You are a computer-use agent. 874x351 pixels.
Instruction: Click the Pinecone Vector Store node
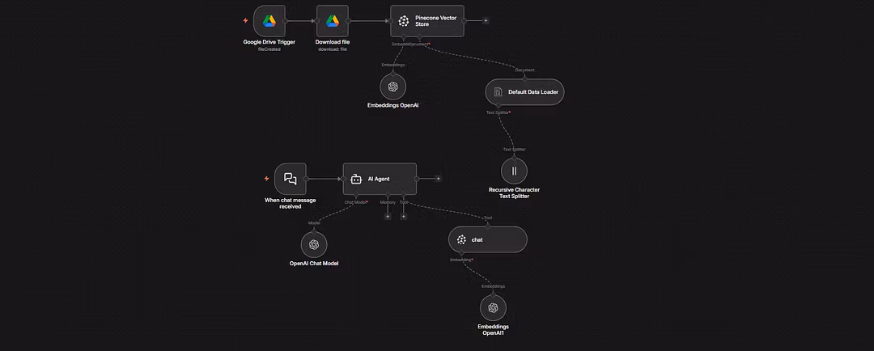427,21
